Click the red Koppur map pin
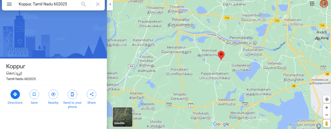 221,55
